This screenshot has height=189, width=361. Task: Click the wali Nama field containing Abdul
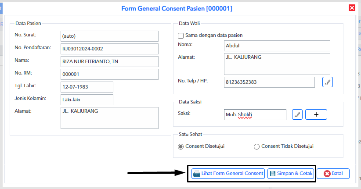tap(277, 46)
